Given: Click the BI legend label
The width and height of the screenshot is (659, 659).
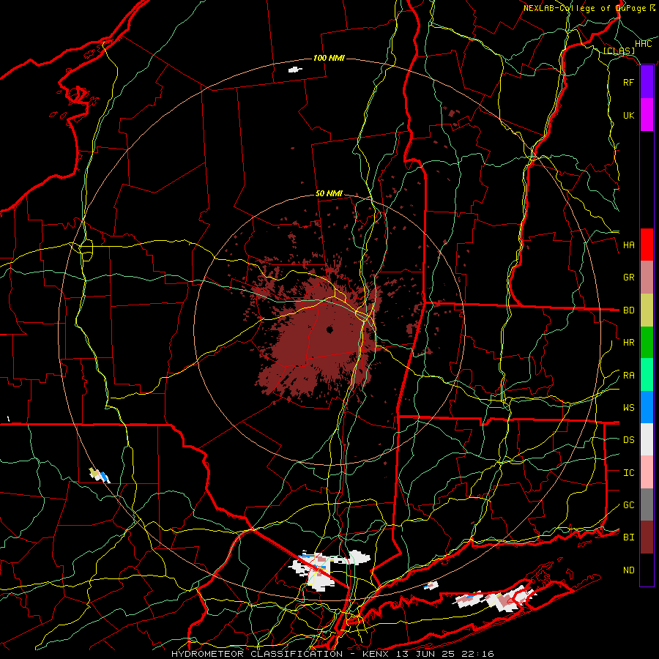Looking at the screenshot, I should click(x=628, y=537).
